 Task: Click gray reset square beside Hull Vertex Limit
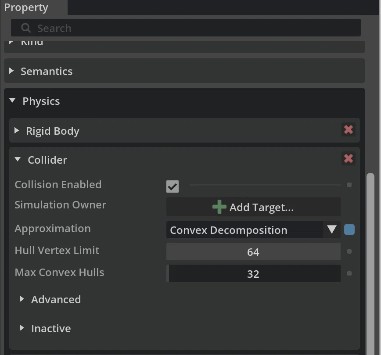[x=349, y=251]
